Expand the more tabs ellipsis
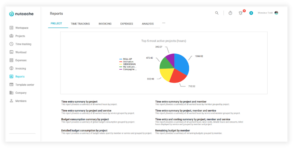This screenshot has height=148, width=293. pos(164,23)
